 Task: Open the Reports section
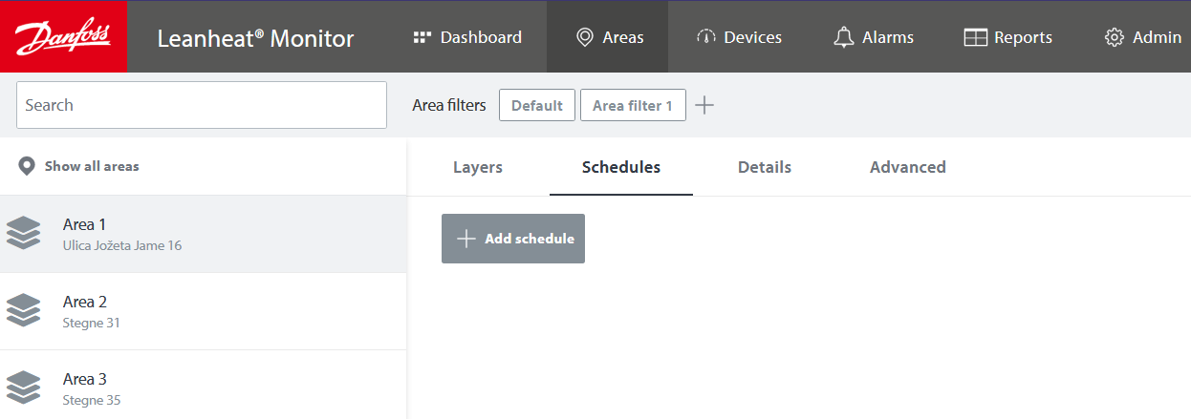pos(1007,37)
